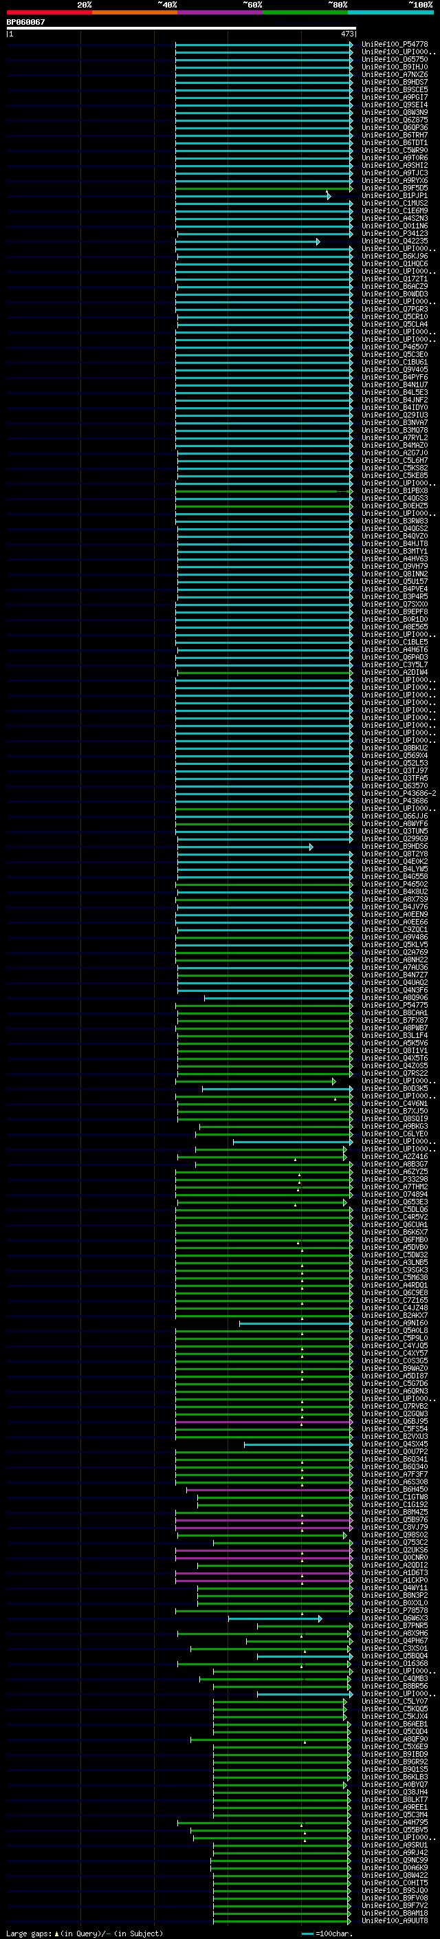Image resolution: width=440 pixels, height=1939 pixels.
Task: Click the orange ~40% legend segment
Action: pyautogui.click(x=135, y=12)
